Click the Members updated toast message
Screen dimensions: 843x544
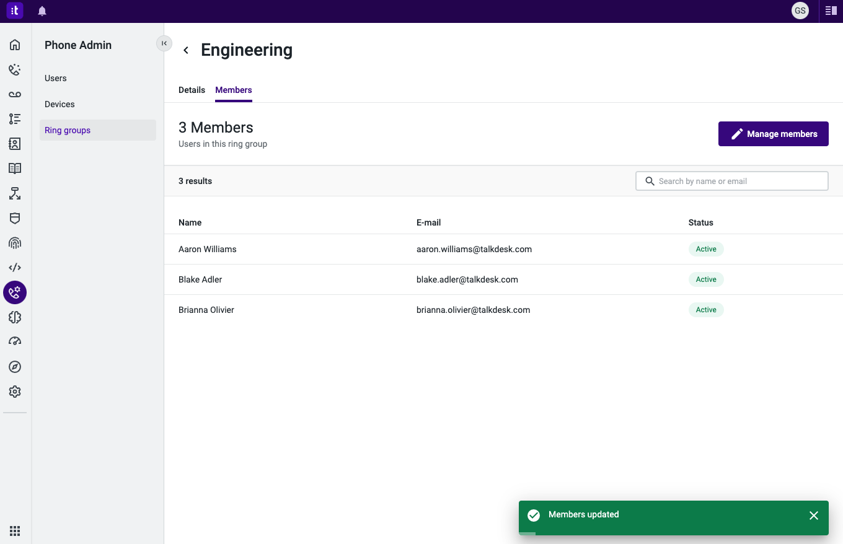[x=584, y=514]
